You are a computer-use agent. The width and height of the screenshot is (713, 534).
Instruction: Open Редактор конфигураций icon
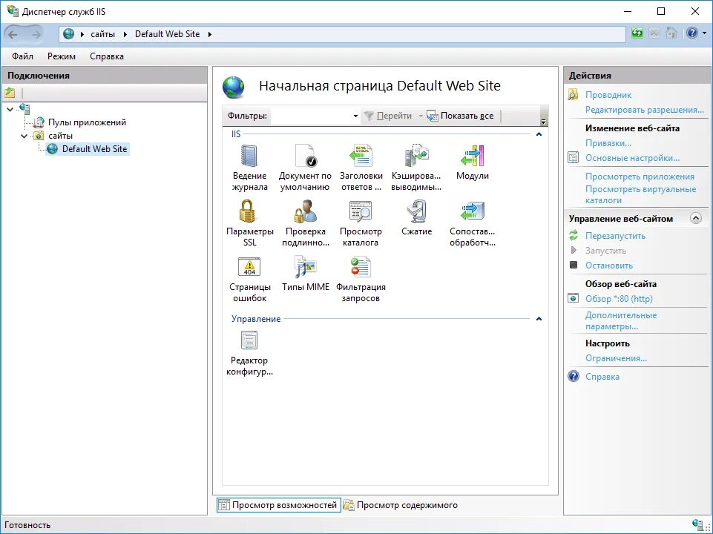(249, 340)
